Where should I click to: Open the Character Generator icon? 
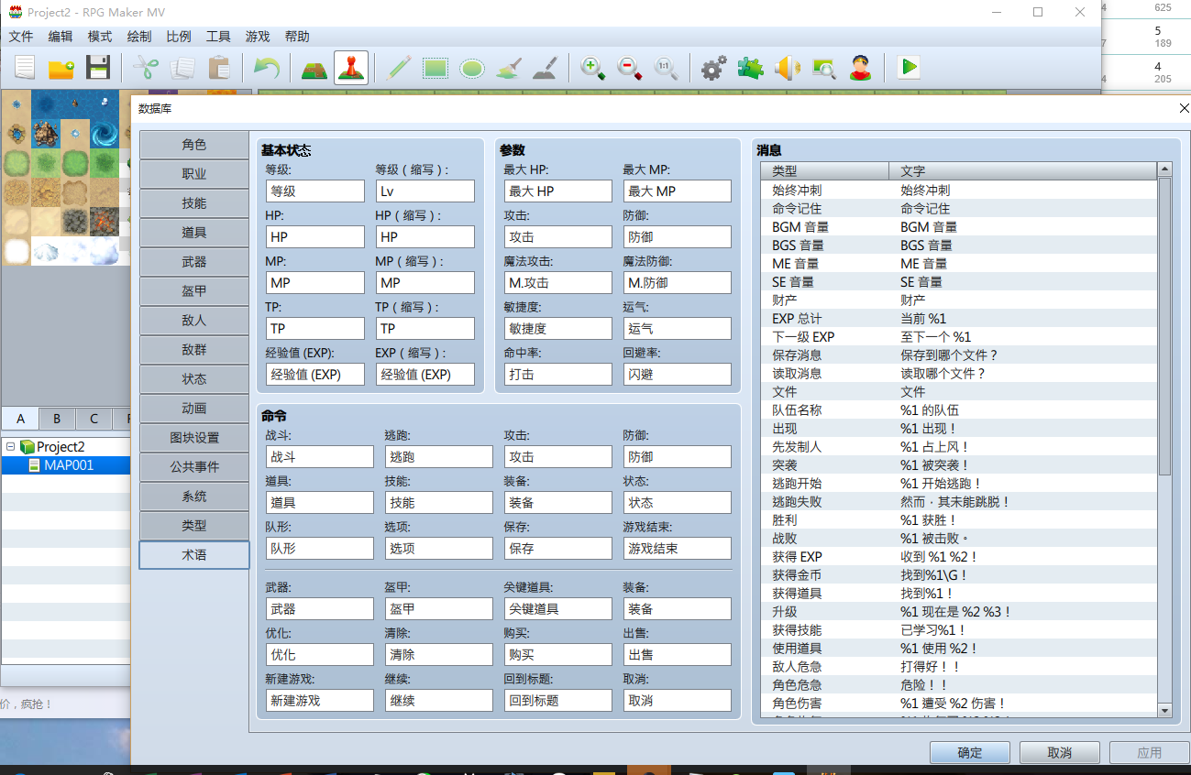point(861,68)
